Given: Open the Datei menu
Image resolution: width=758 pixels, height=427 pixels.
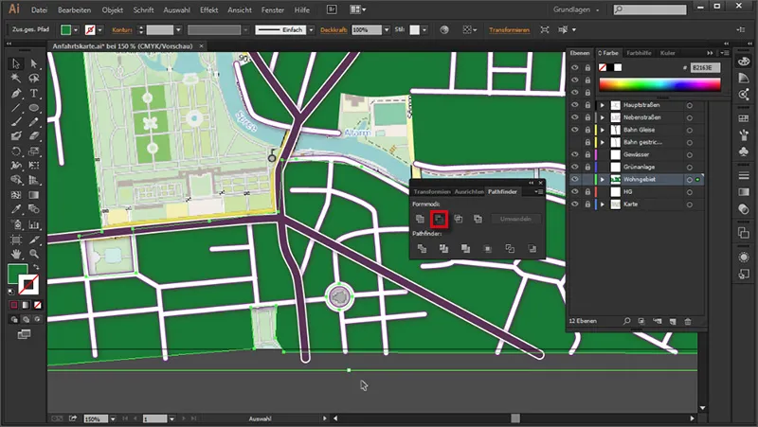Looking at the screenshot, I should [x=39, y=9].
